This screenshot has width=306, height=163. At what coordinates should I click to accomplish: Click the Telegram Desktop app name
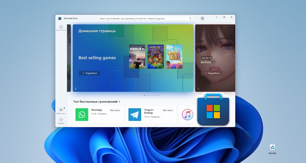pyautogui.click(x=149, y=111)
